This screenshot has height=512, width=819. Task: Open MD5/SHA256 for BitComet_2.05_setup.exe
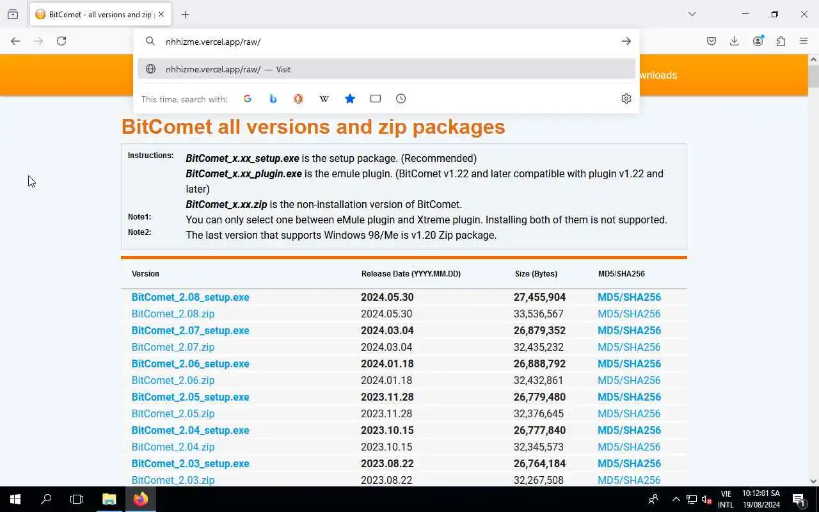pos(629,397)
